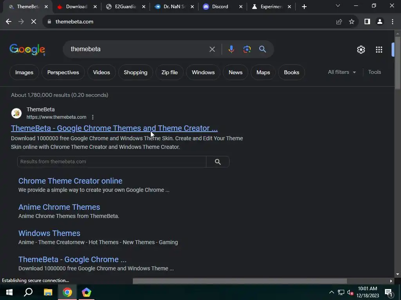Screen dimensions: 401x300
Task: Filter results by News
Action: (235, 72)
